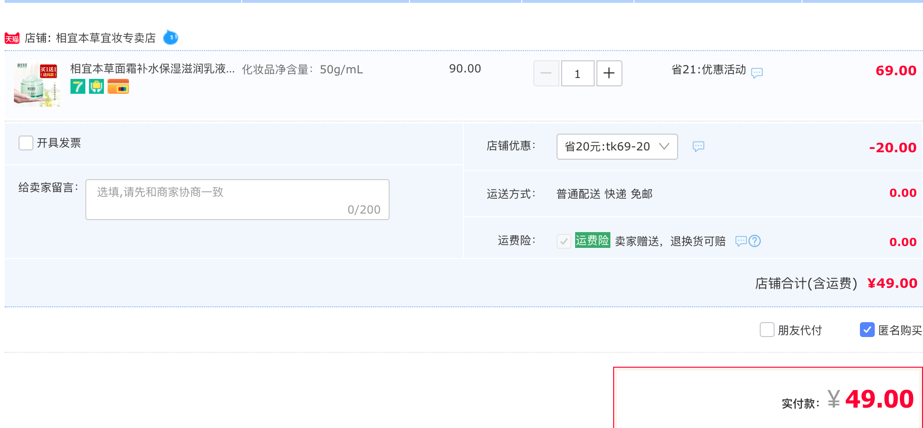Decrease quantity with the minus button

[546, 73]
